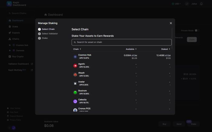This screenshot has width=212, height=132.
Task: Click the Keplr Dashboard logo
Action: pos(16,4)
